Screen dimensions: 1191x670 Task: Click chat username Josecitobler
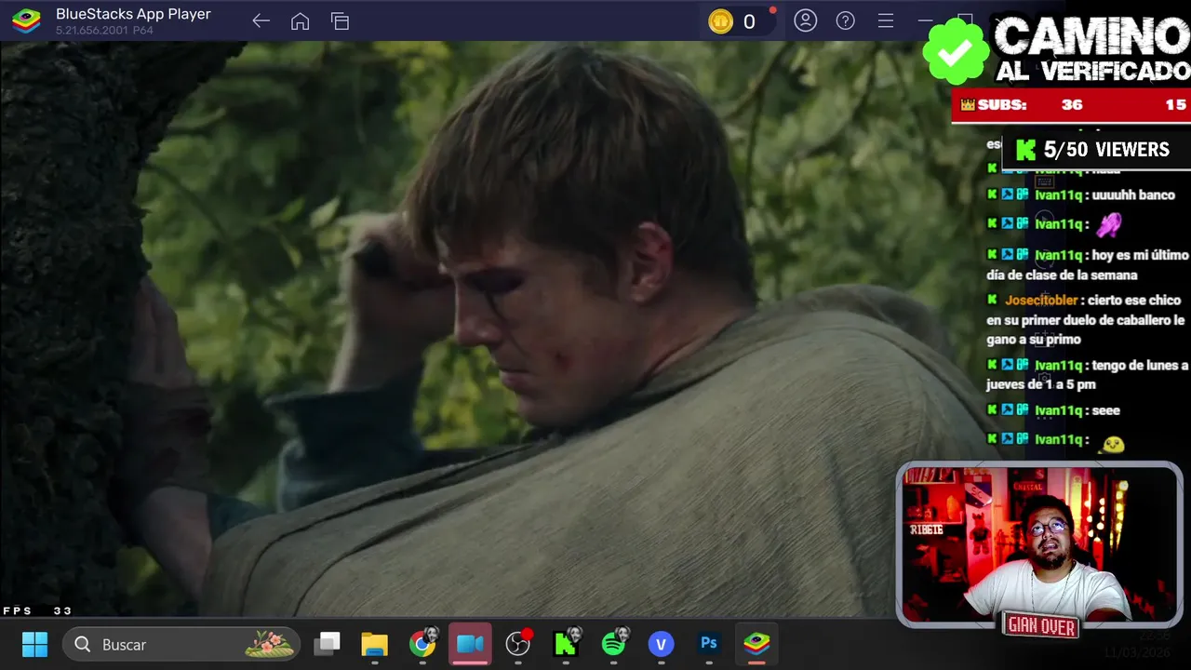[1041, 300]
